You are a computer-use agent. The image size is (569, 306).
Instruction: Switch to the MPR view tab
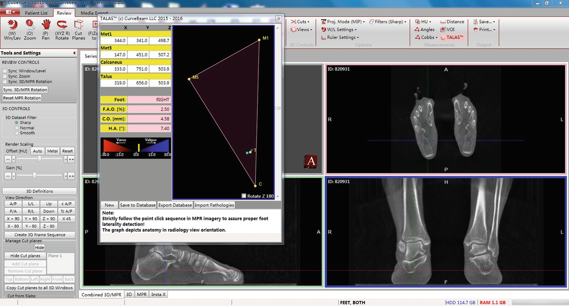[142, 294]
